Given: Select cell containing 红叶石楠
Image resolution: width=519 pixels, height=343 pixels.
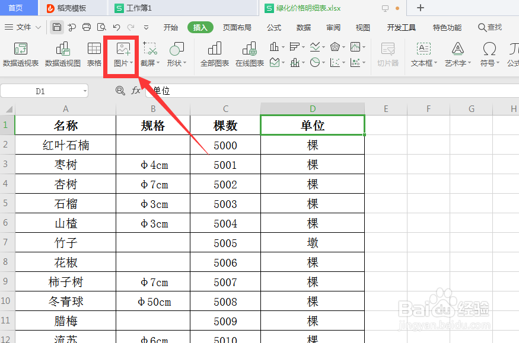Looking at the screenshot, I should click(65, 145).
